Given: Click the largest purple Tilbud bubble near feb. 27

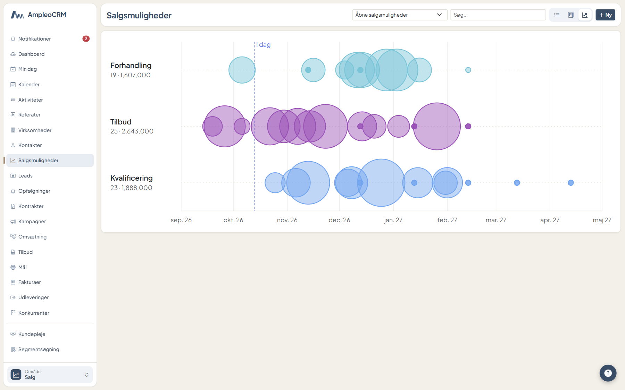Looking at the screenshot, I should [437, 126].
